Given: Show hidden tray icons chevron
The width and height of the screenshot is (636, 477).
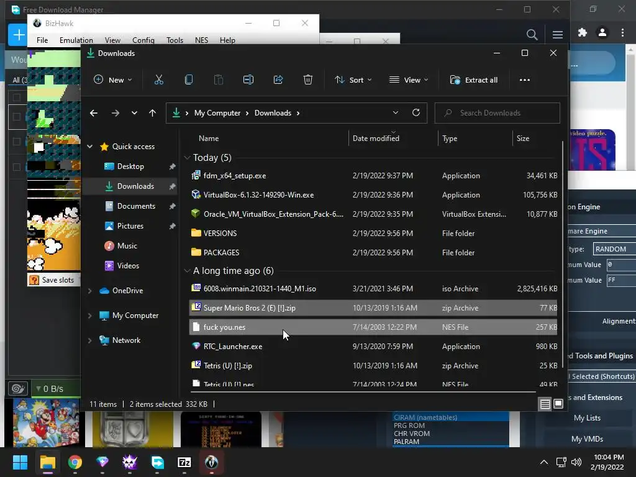Looking at the screenshot, I should point(544,462).
